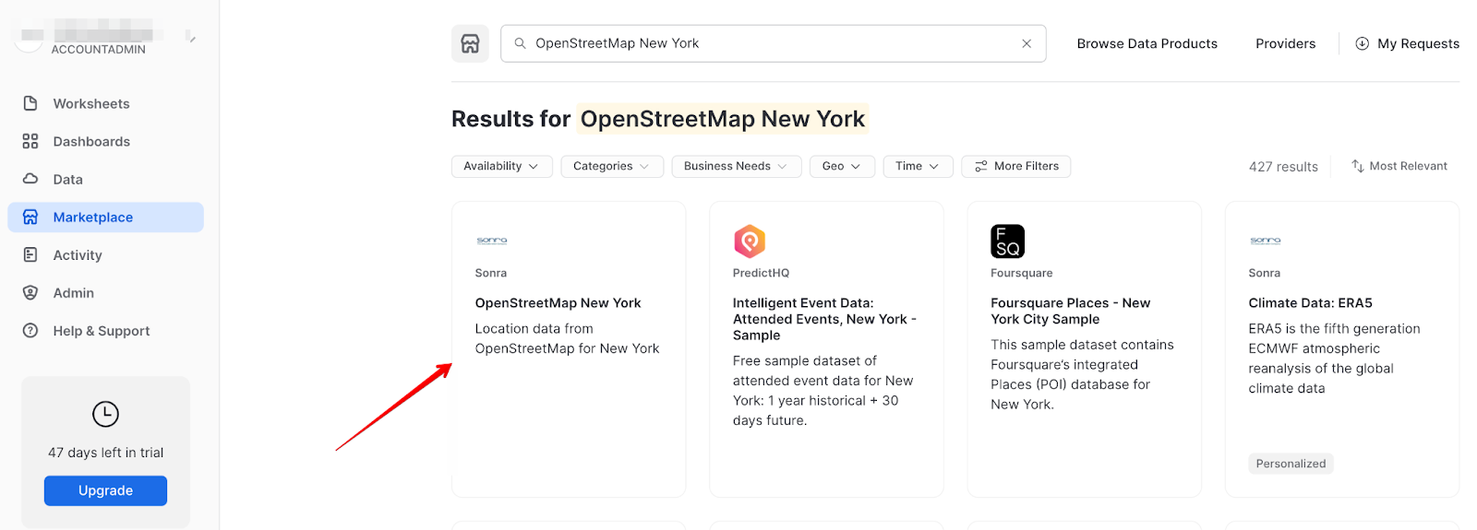The height and width of the screenshot is (530, 1477).
Task: Click the sort arrows icon near Most Relevant
Action: pos(1358,166)
